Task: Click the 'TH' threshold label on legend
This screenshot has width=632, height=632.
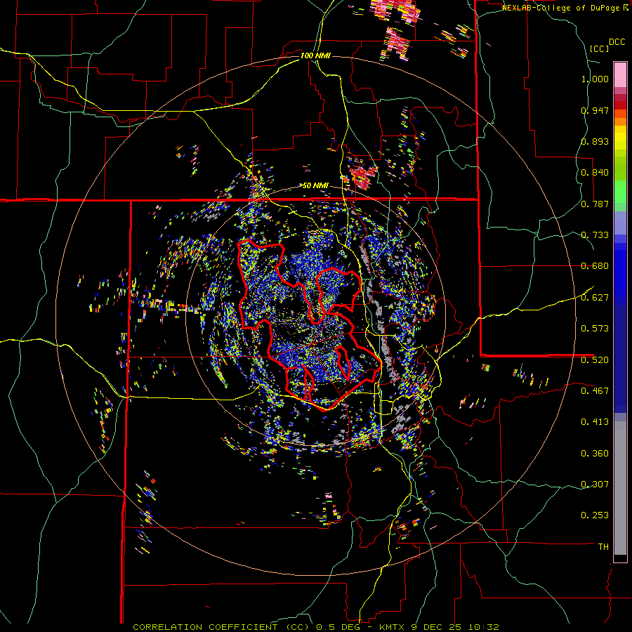Action: [x=603, y=546]
